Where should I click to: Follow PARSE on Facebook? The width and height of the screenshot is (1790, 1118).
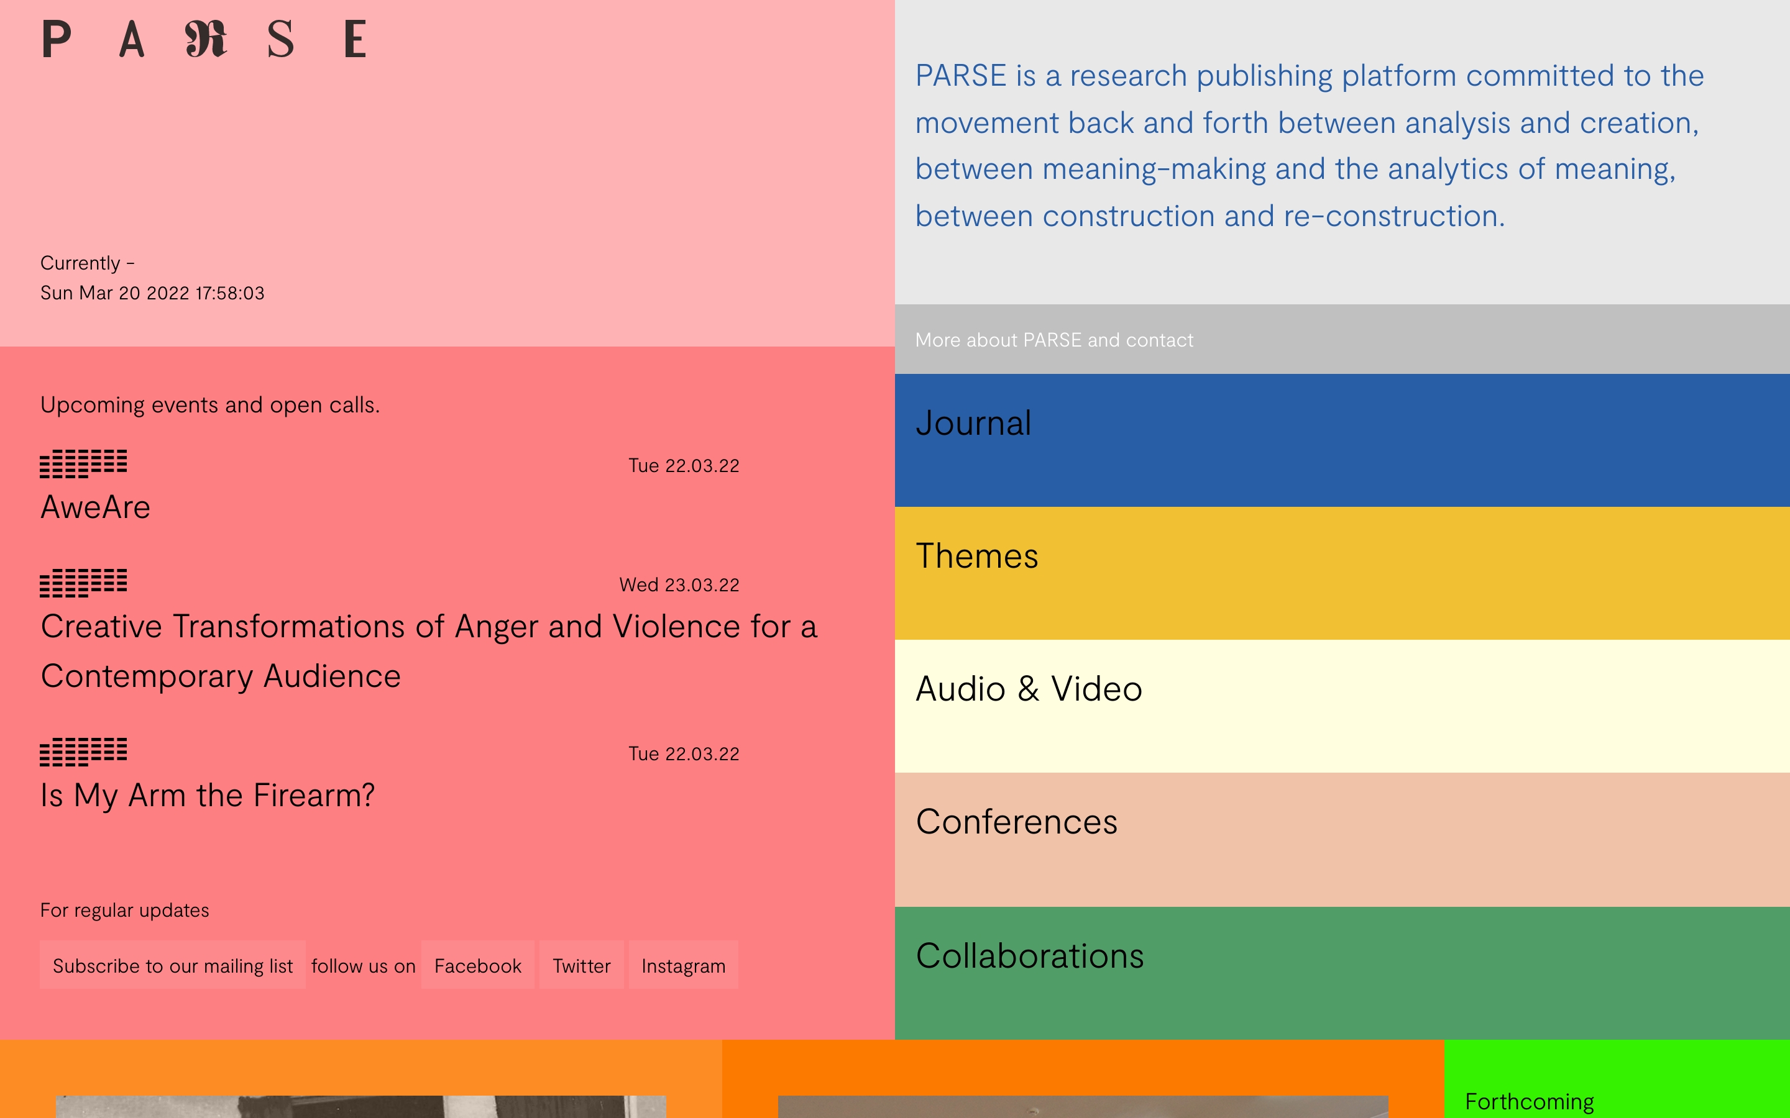(x=477, y=966)
